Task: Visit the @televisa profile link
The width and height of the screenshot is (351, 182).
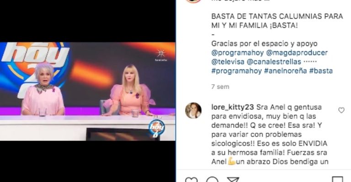Action: (x=228, y=62)
